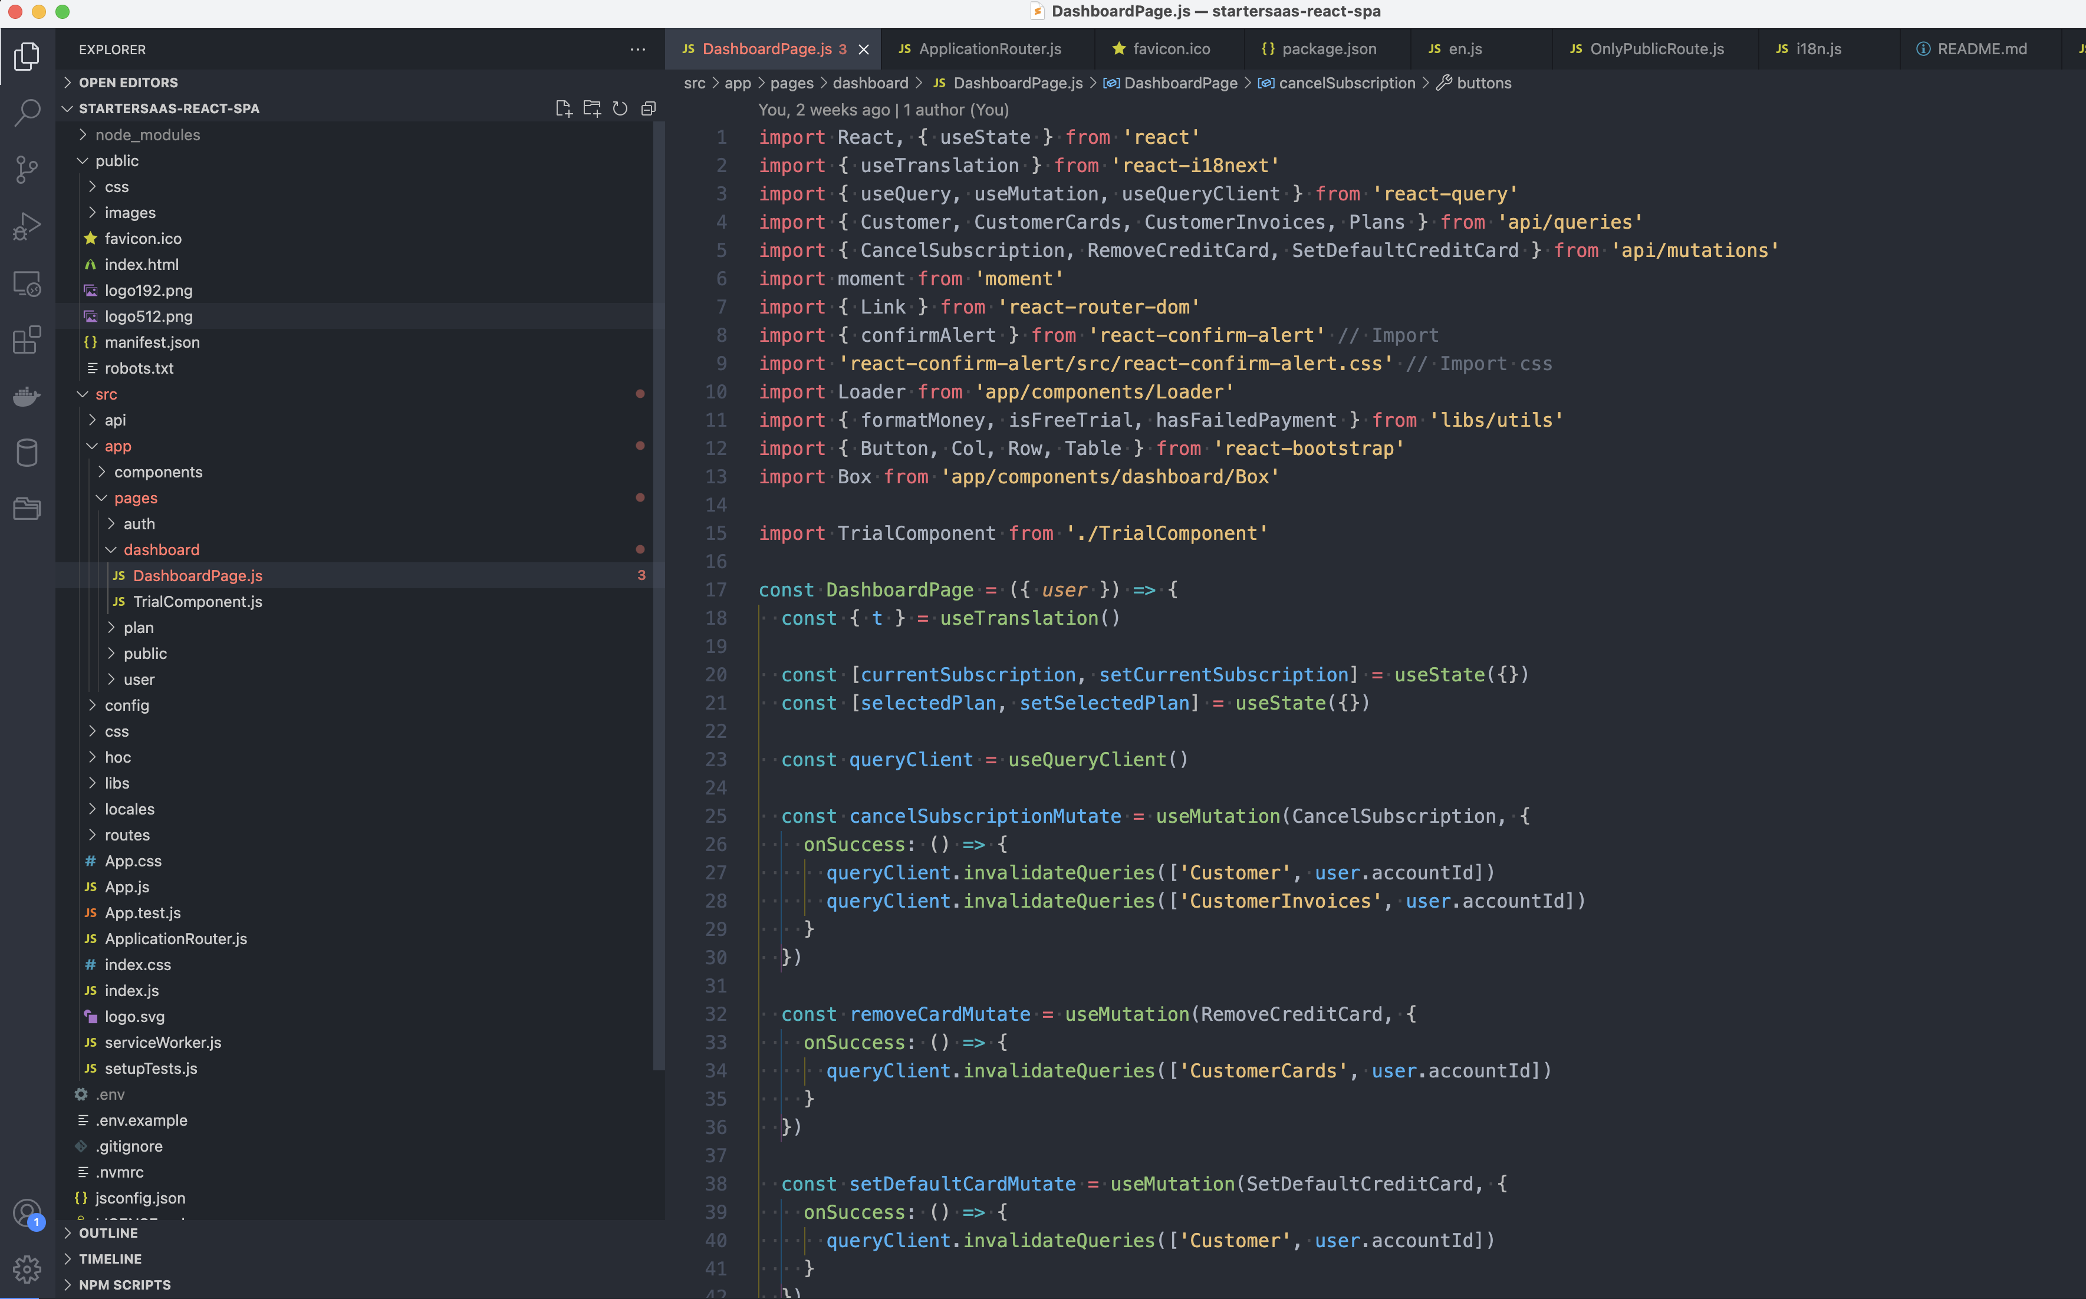Collapse the src folder
This screenshot has height=1299, width=2086.
point(354,394)
